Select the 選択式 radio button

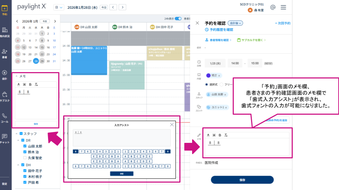pyautogui.click(x=207, y=84)
